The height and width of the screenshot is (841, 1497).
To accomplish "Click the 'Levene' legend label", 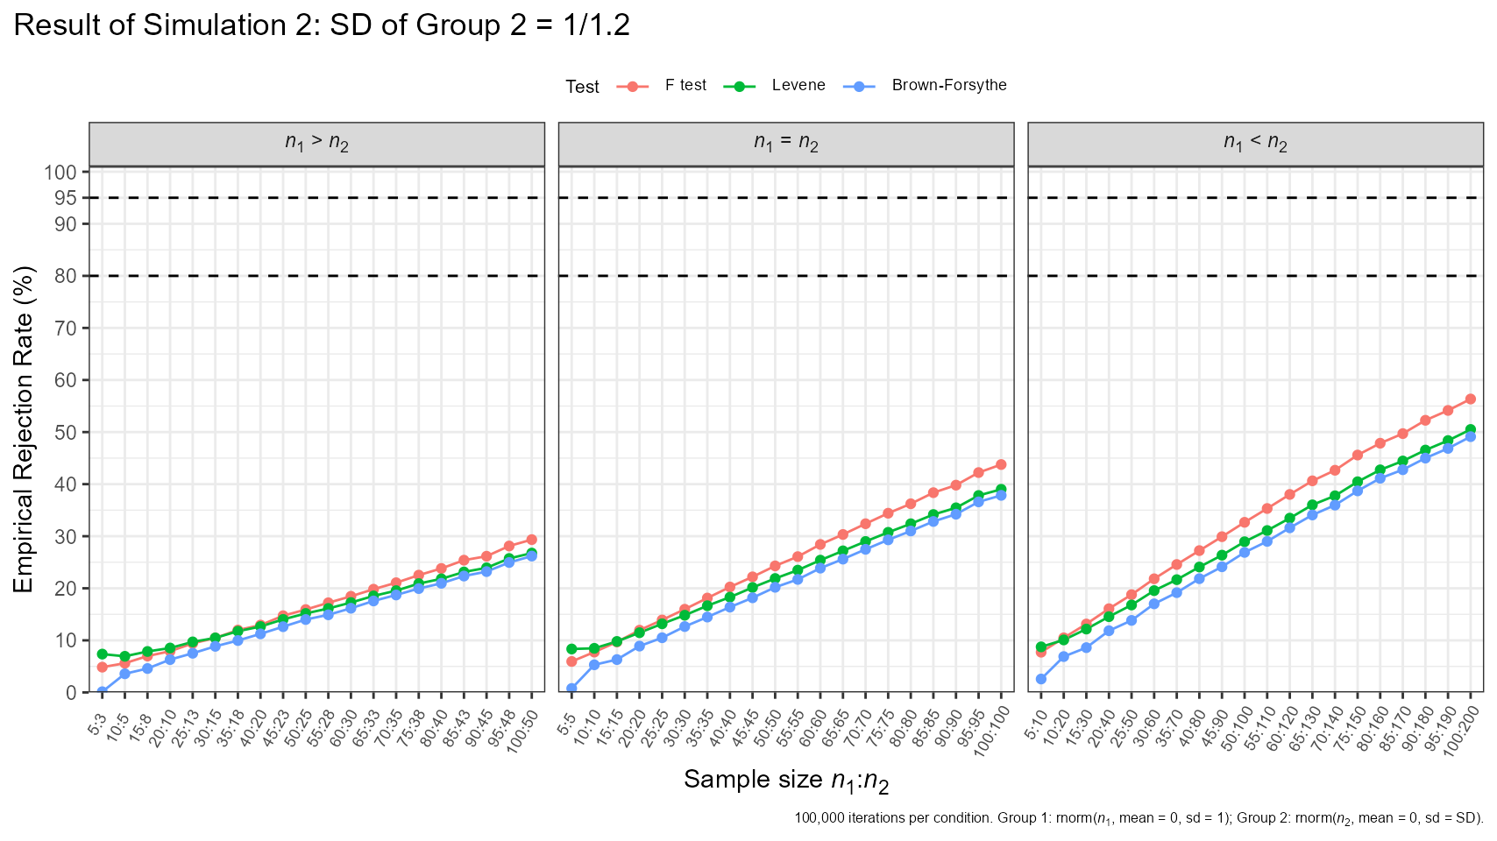I will pyautogui.click(x=798, y=85).
